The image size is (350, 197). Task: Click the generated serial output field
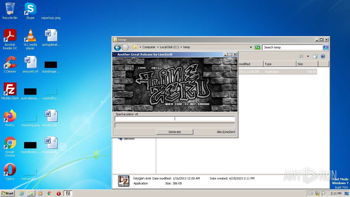click(175, 125)
